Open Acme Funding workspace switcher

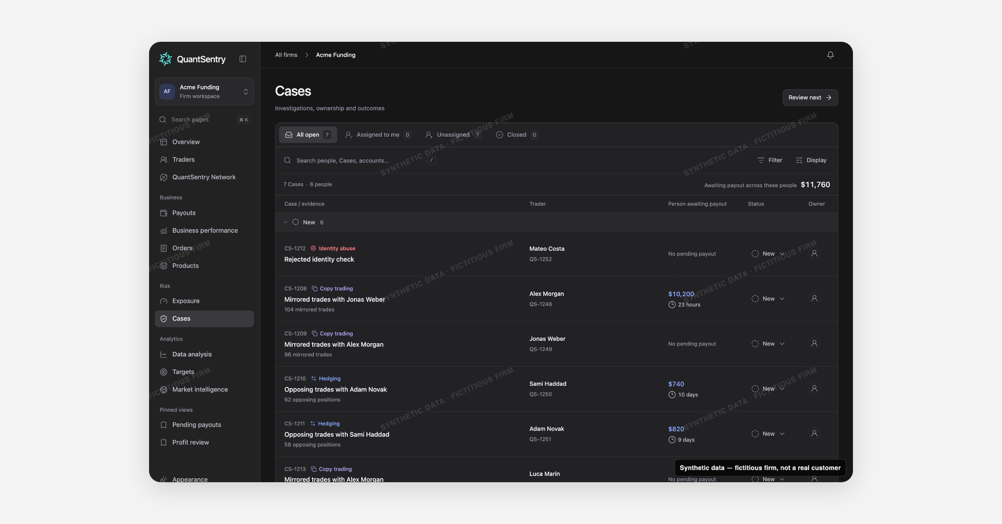pos(204,91)
